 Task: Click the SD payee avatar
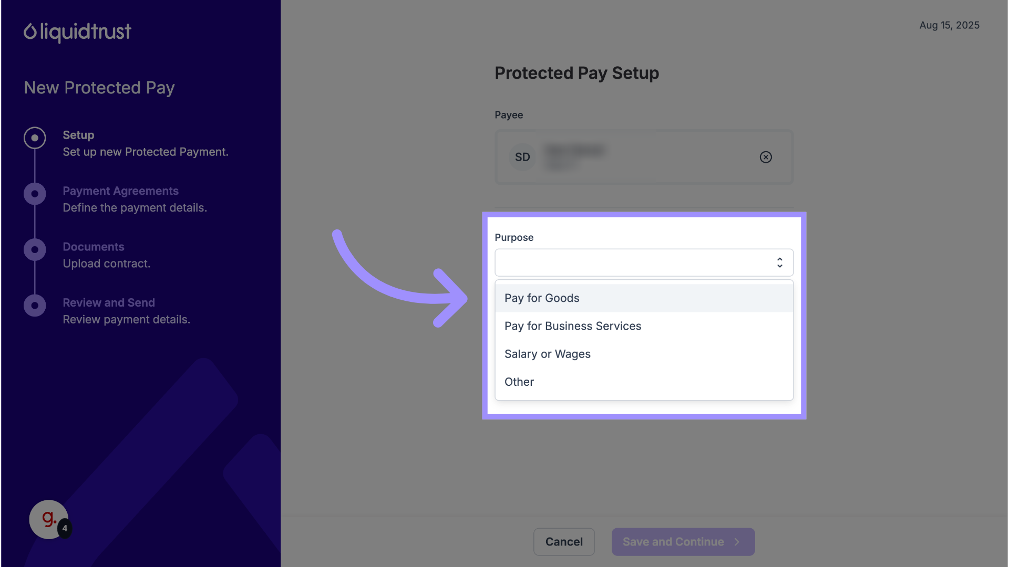[x=522, y=157]
